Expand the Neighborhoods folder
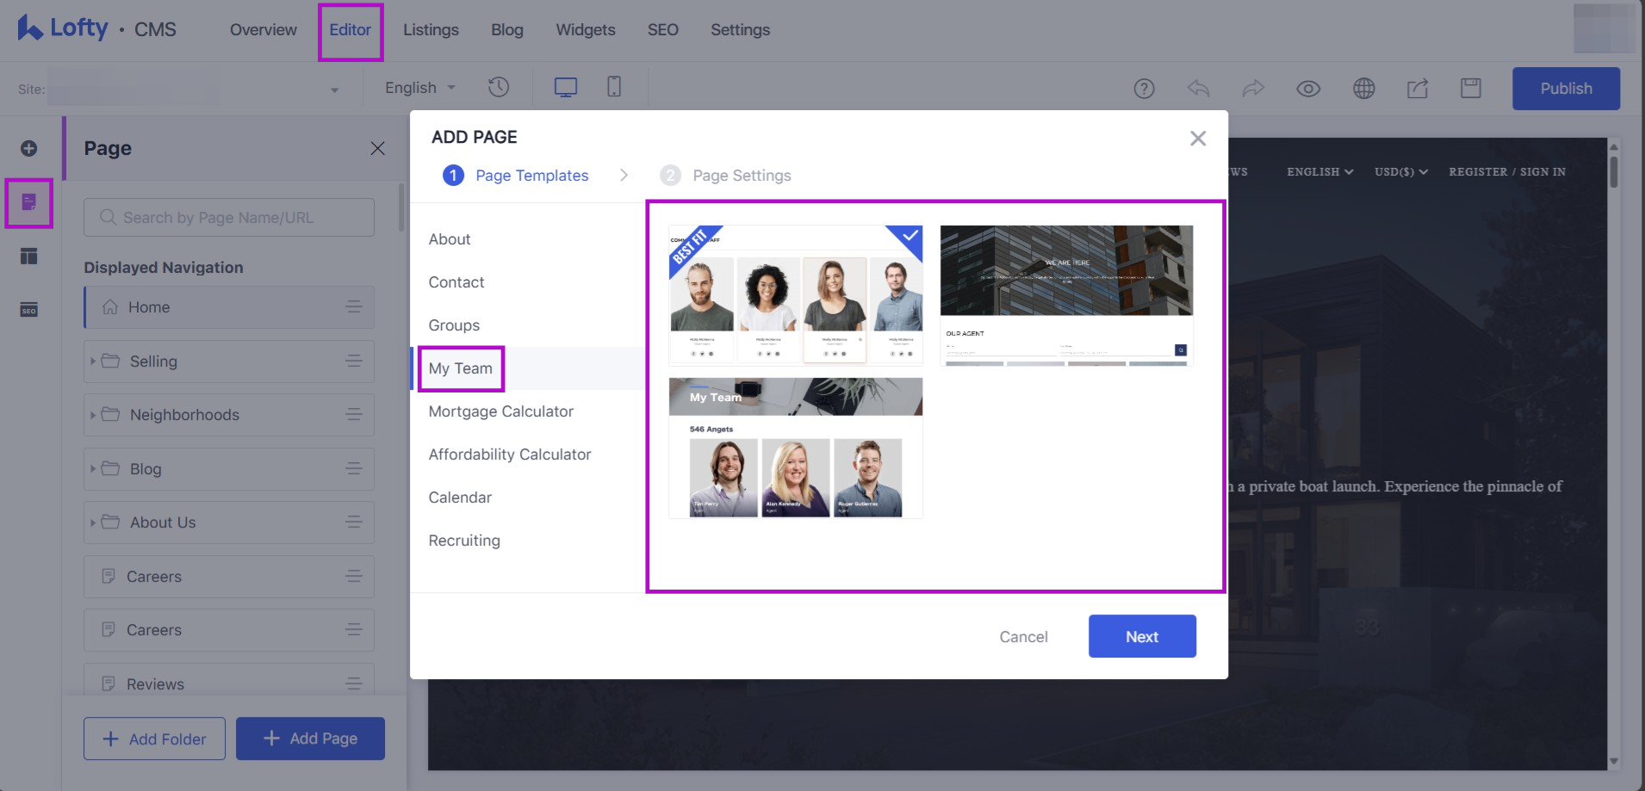 93,415
